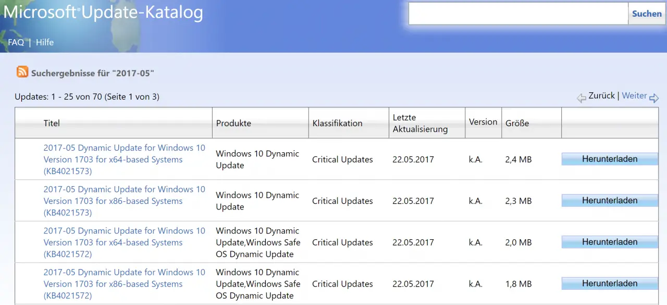Screen dimensions: 667x305
Task: Click Herunterladen for the 2,3 MB update
Action: (x=610, y=200)
